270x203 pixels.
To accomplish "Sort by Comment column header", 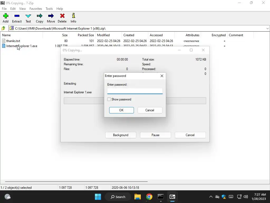I will 240,35.
